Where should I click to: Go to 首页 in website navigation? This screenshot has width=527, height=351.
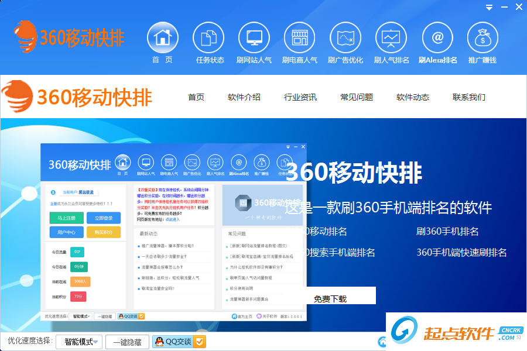[196, 97]
